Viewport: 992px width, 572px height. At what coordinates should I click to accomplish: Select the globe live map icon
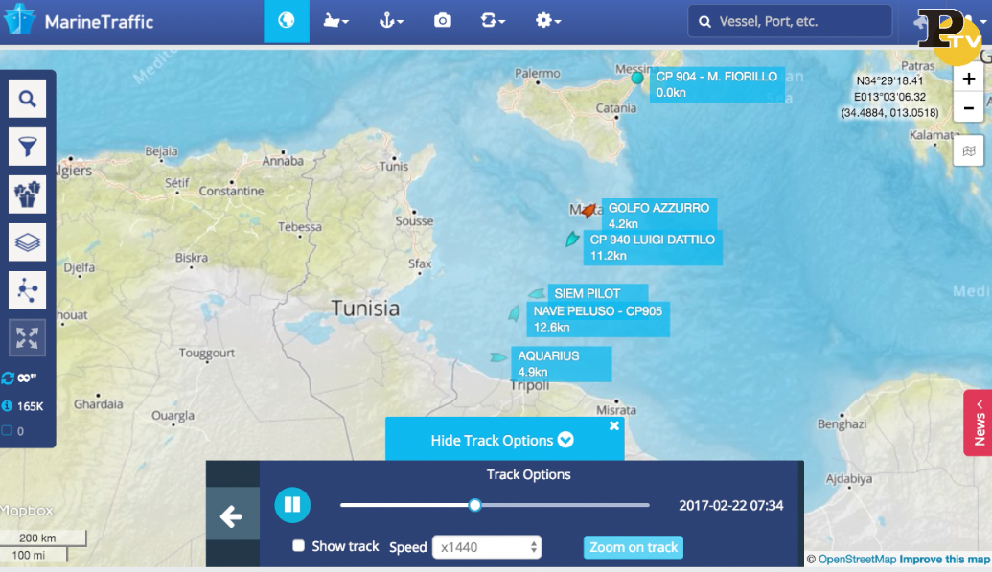[286, 21]
